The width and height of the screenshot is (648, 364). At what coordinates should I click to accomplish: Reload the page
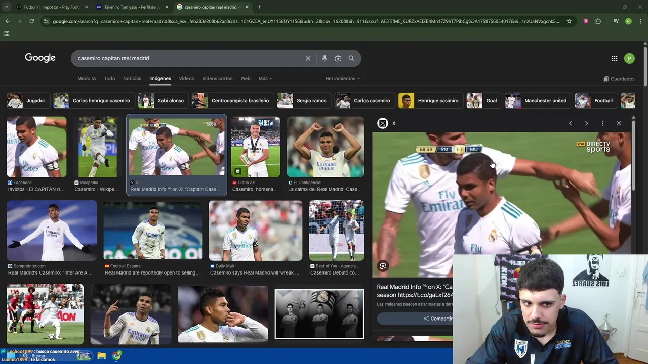(31, 21)
